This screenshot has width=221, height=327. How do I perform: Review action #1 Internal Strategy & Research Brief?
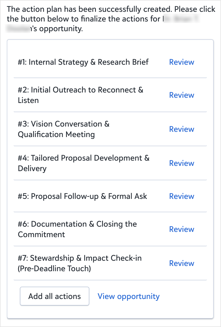pos(182,62)
